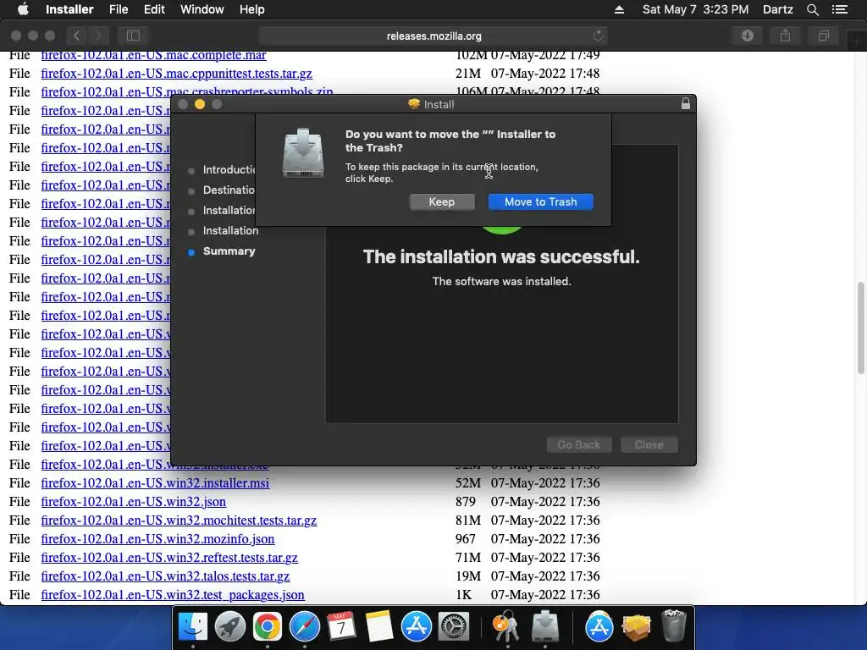Open the Apple menu

pos(23,9)
